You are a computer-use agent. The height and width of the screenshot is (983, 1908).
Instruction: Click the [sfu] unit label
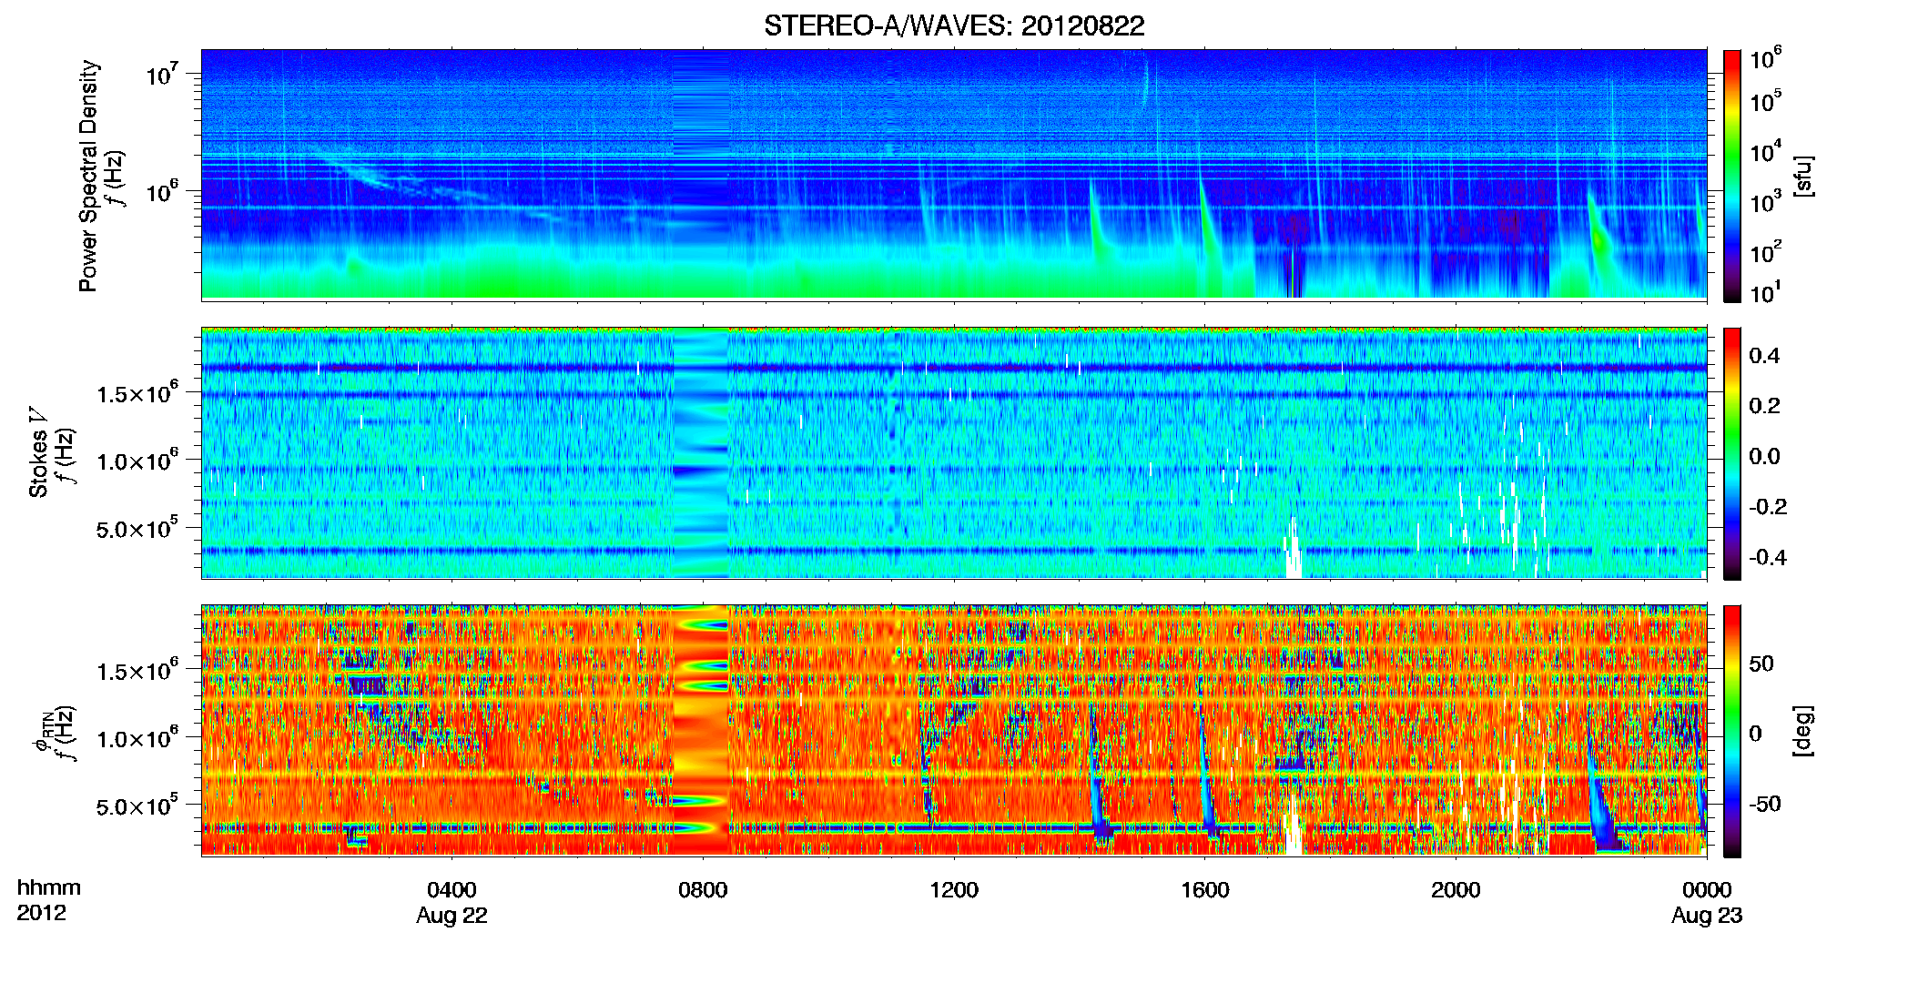click(x=1802, y=176)
